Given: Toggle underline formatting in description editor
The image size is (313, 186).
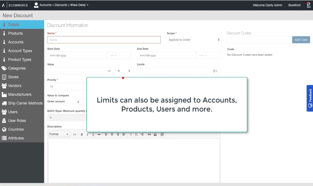Looking at the screenshot, I should [93, 134].
